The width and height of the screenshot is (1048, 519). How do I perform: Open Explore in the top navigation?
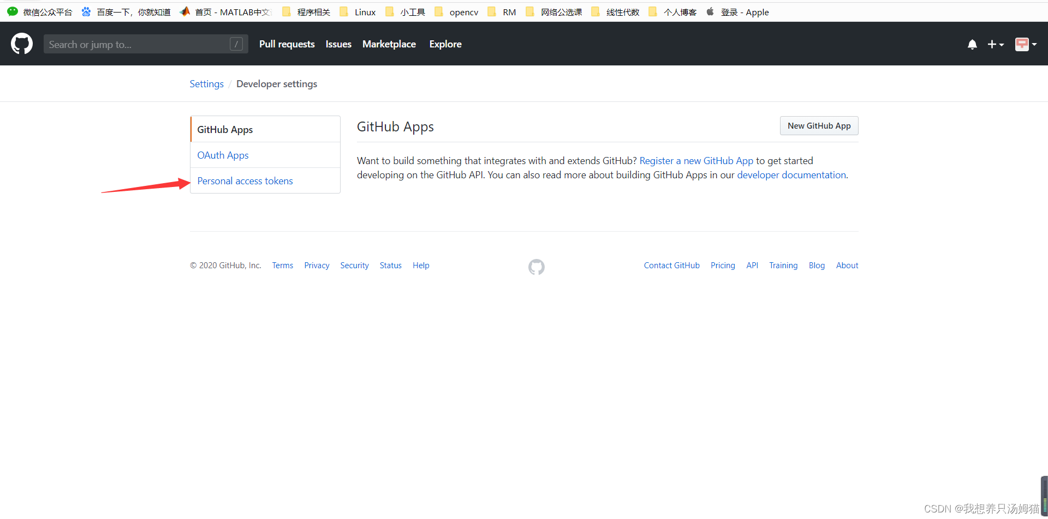445,44
